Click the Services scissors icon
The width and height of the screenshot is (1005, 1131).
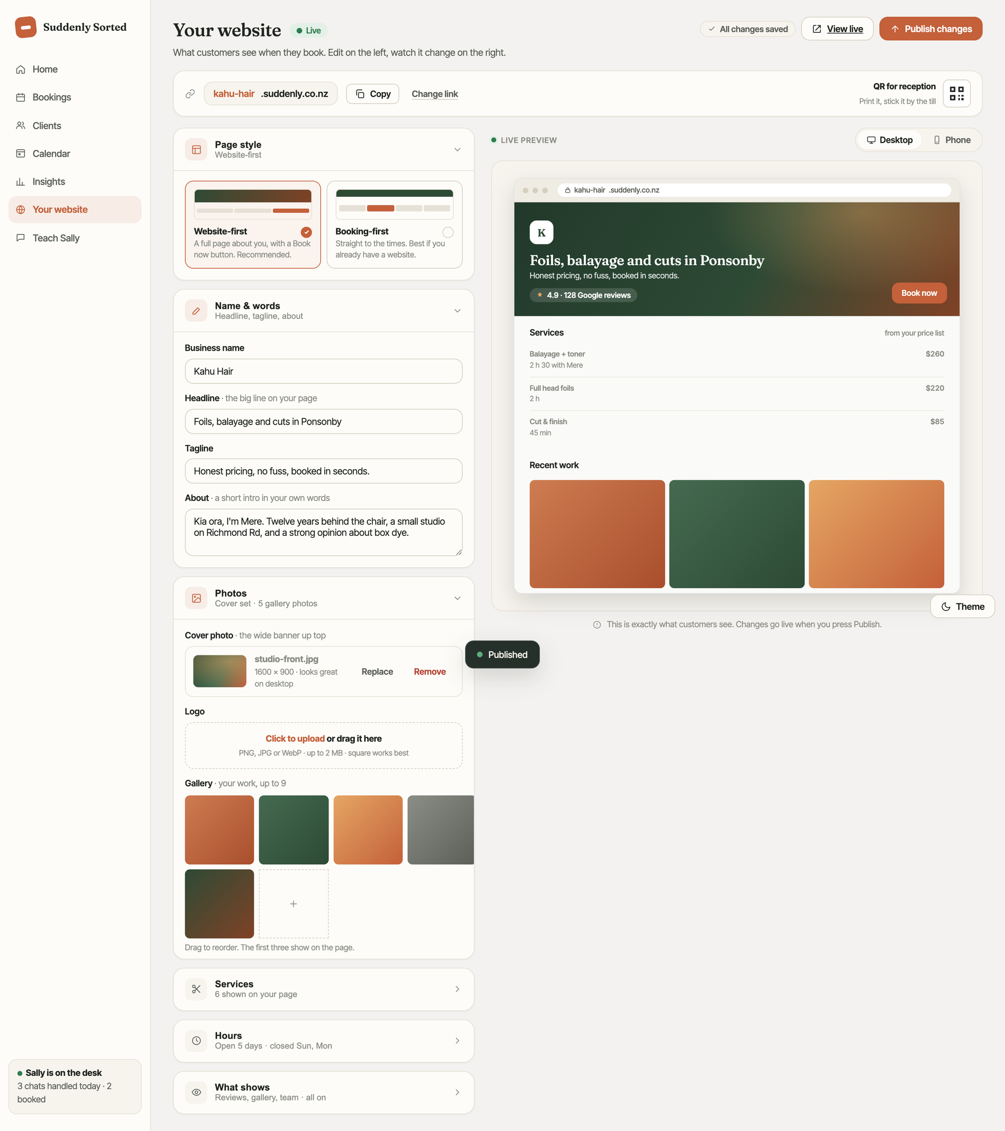(196, 989)
